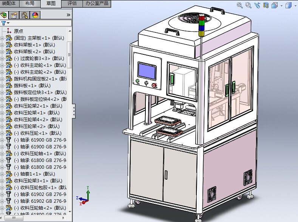The width and height of the screenshot is (298, 222).
Task: Click Zoom to Fit magnifier icon
Action: point(240,5)
